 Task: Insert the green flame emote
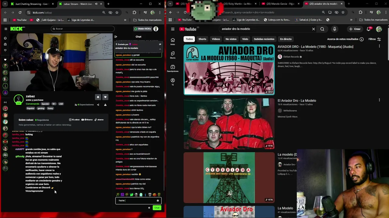point(131,195)
